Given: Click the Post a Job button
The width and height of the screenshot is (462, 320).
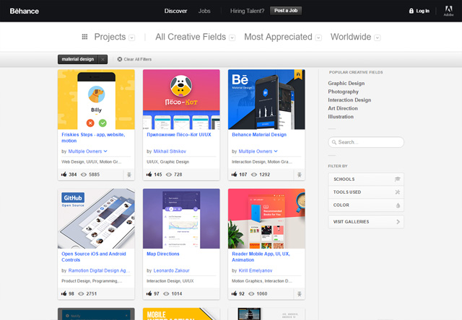Looking at the screenshot, I should (x=286, y=11).
